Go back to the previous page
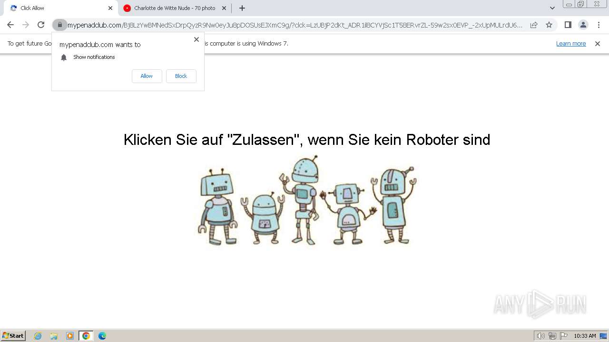Image resolution: width=609 pixels, height=342 pixels. pos(10,25)
